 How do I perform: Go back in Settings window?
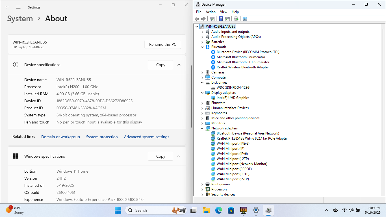click(7, 7)
